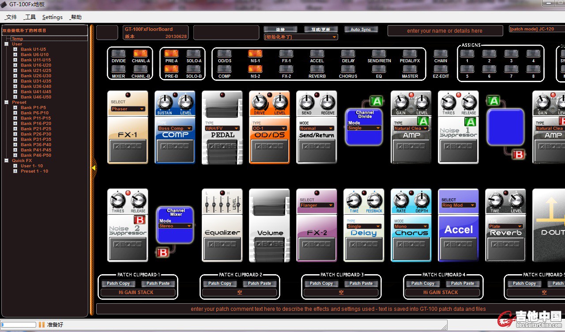Screen dimensions: 565x332
Task: Click the Auto Sync button
Action: [361, 30]
